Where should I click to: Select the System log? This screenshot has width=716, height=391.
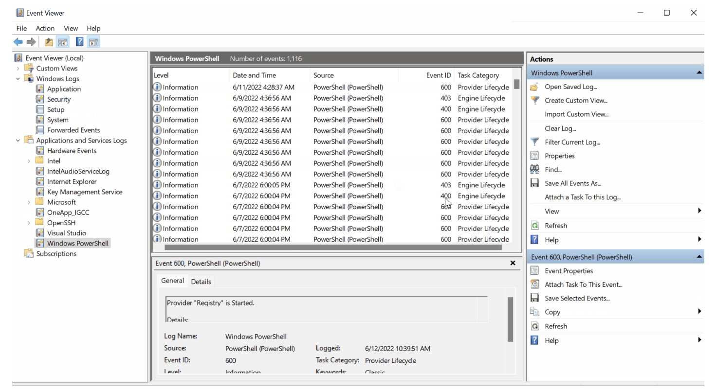coord(57,120)
